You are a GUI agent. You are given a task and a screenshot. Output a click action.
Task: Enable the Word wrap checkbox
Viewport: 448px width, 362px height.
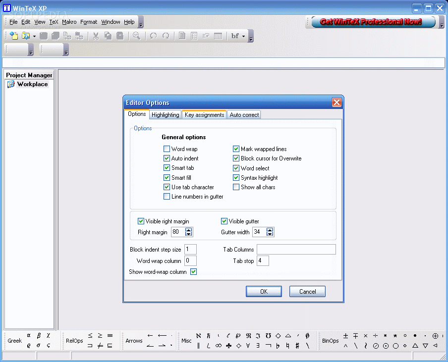tap(167, 149)
